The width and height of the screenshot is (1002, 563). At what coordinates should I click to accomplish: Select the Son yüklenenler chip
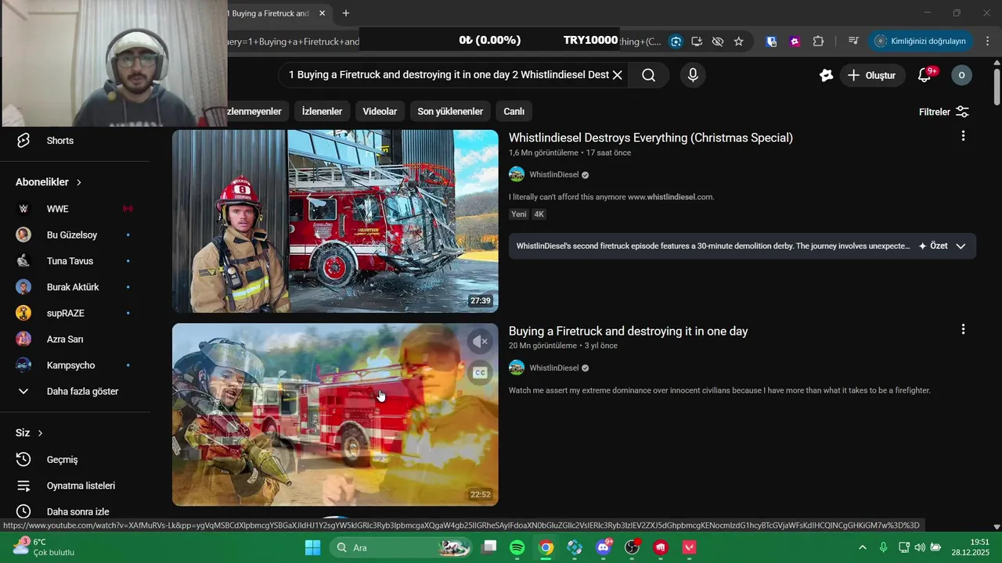pyautogui.click(x=450, y=111)
